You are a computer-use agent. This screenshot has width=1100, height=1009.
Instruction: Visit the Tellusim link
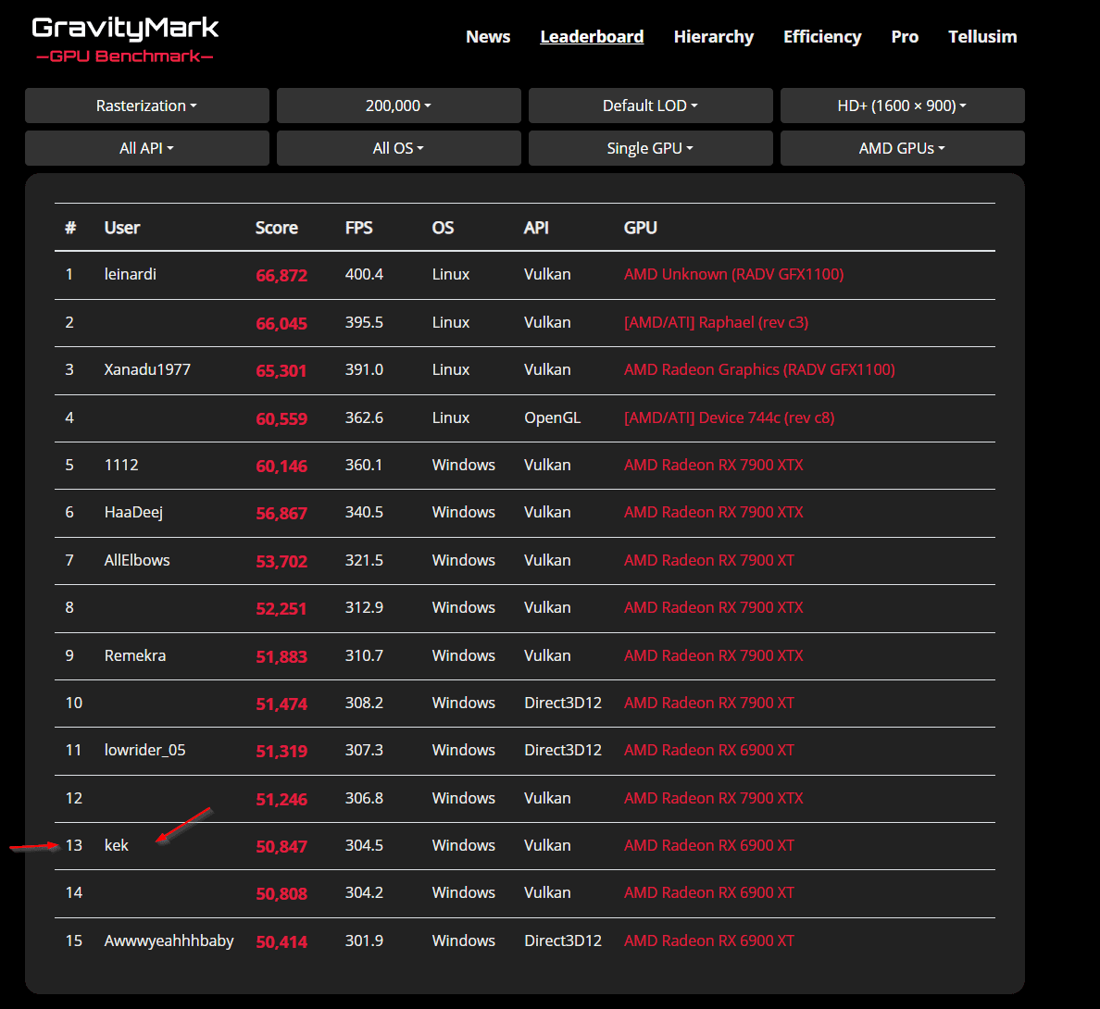(982, 36)
